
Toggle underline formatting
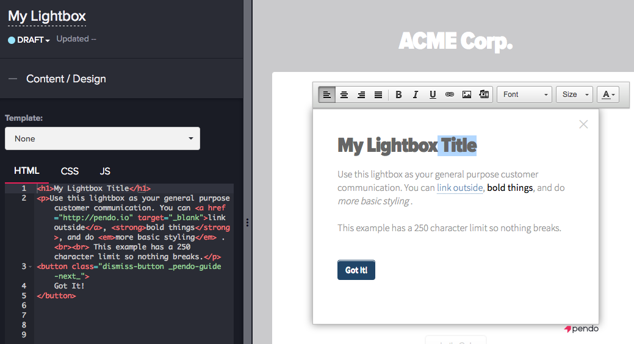tap(433, 95)
